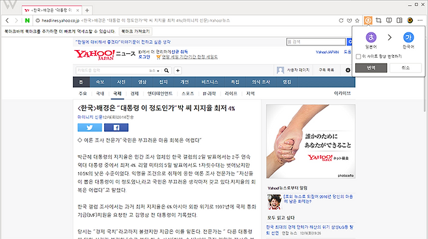This screenshot has height=239, width=428.
Task: Select the 의식 조사 survey tab
Action: point(261,82)
